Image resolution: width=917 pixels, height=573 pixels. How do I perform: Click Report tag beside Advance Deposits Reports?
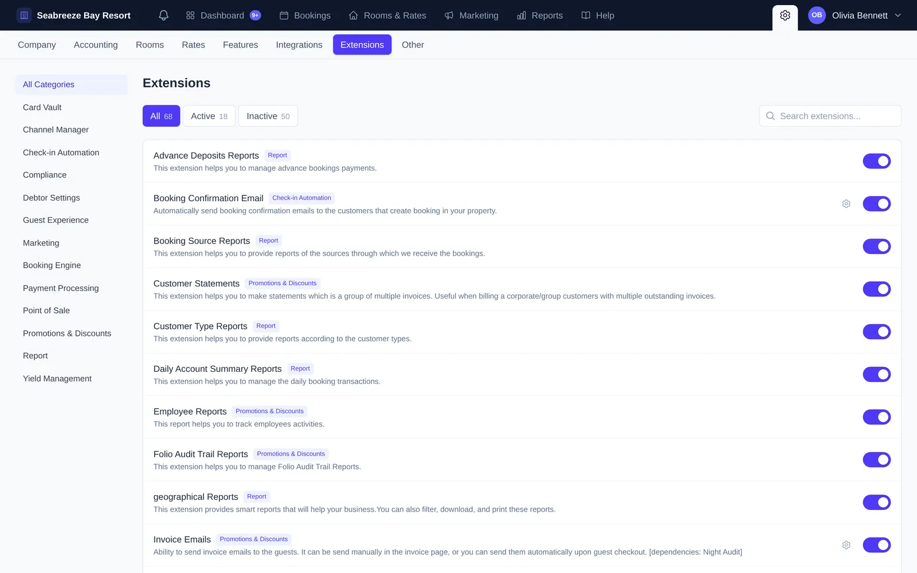tap(277, 155)
